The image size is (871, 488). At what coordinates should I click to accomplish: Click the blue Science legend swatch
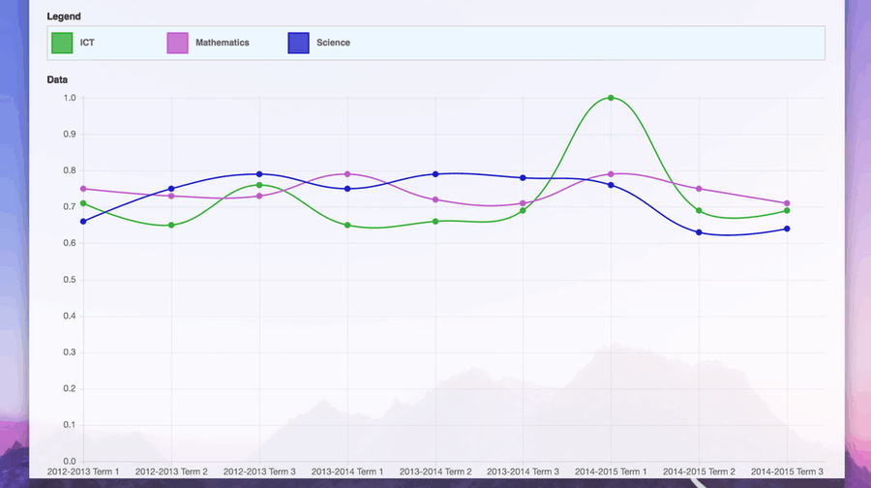click(x=298, y=43)
